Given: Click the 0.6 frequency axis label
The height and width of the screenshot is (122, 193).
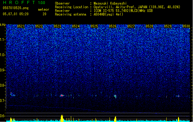Looking at the screenshot, I should click(3, 116).
